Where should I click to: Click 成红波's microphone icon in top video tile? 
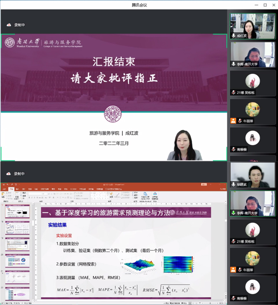234,36
